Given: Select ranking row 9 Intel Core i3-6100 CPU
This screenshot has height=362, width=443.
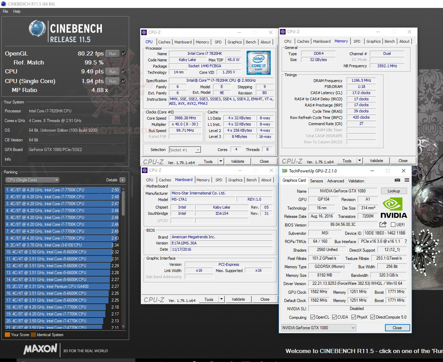Looking at the screenshot, I should (62, 245).
